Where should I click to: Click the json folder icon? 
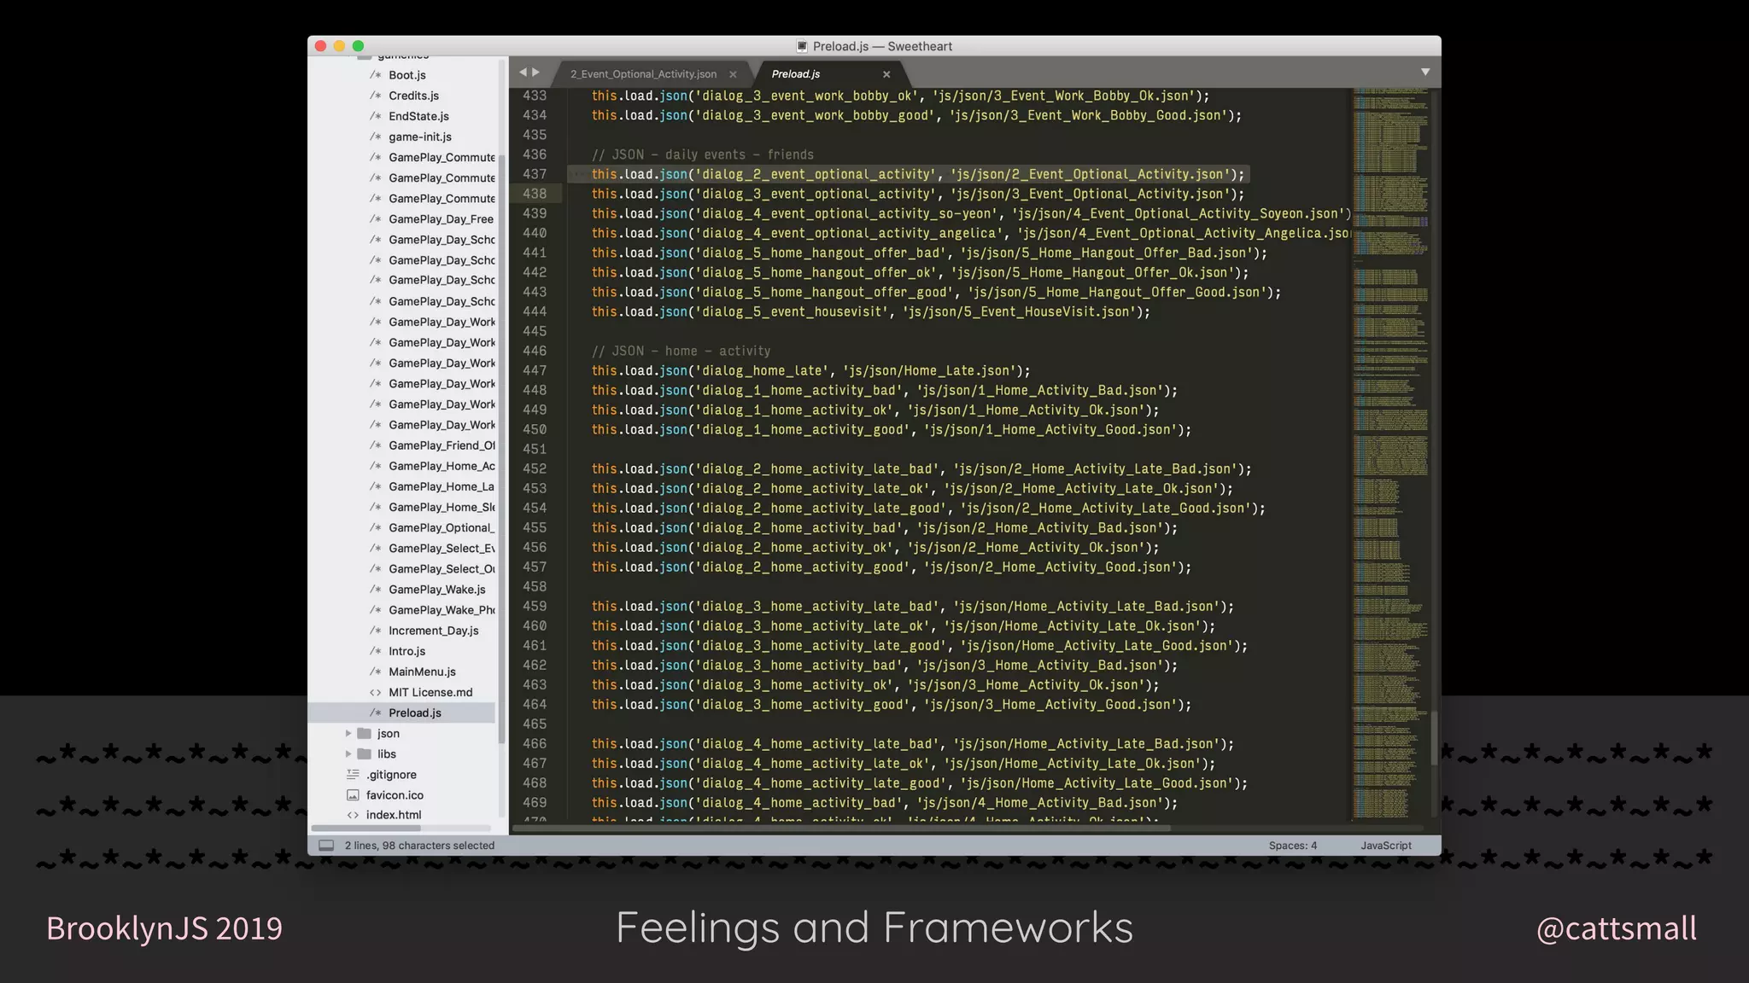coord(365,734)
